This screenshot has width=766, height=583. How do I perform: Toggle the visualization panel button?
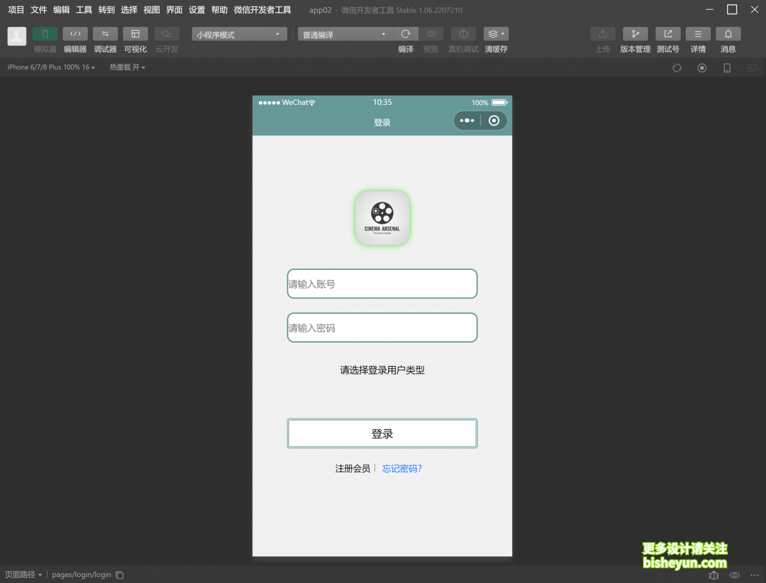point(135,34)
